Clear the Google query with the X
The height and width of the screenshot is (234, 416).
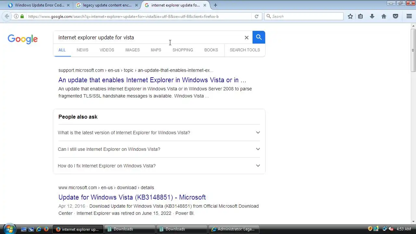(246, 37)
